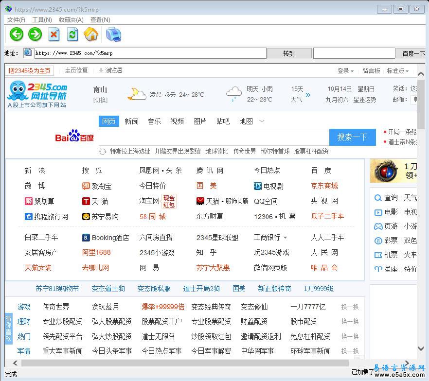This screenshot has width=429, height=381.
Task: Open 电视剧 with the film icon
Action: [258, 186]
